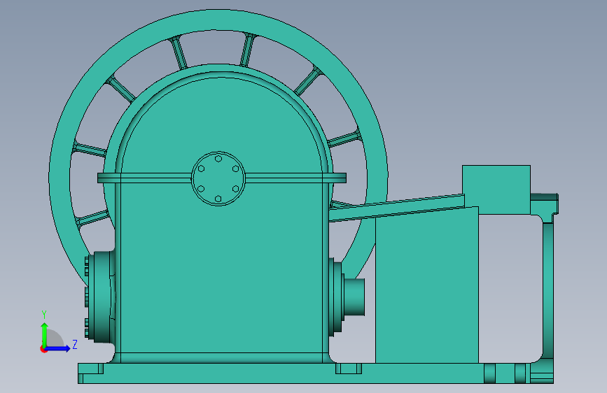Image resolution: width=607 pixels, height=393 pixels.
Task: Select the round bolted flange at housing center
Action: tap(218, 179)
